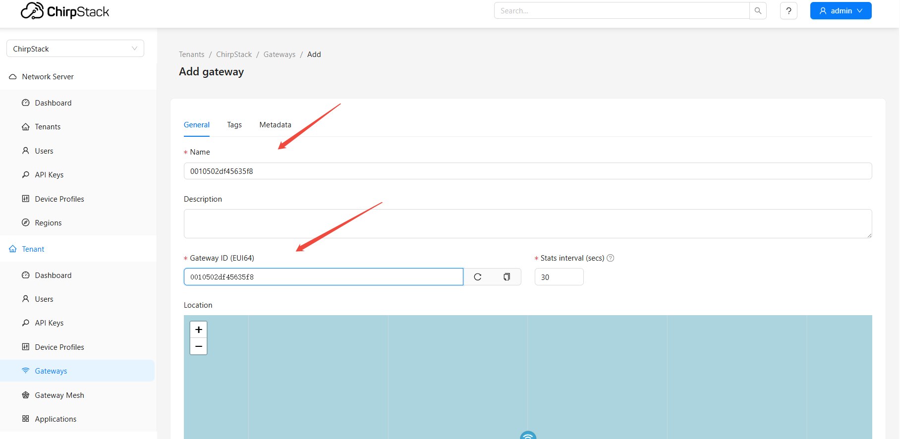
Task: Click the copy Gateway ID icon
Action: pyautogui.click(x=506, y=277)
